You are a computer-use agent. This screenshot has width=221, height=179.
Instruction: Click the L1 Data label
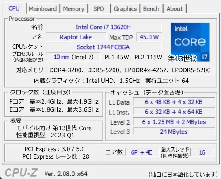[x=119, y=102]
